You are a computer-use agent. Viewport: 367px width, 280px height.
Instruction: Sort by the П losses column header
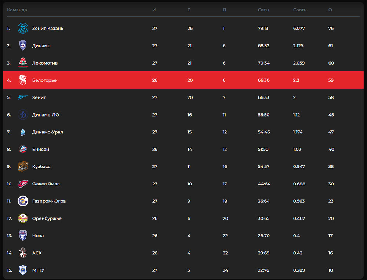click(225, 10)
